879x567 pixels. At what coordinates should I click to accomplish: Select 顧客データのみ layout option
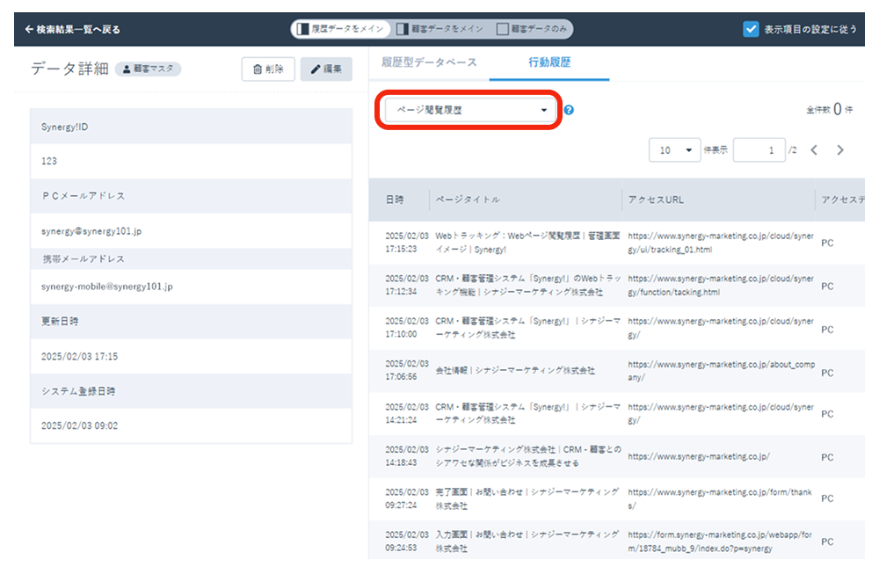coord(533,29)
